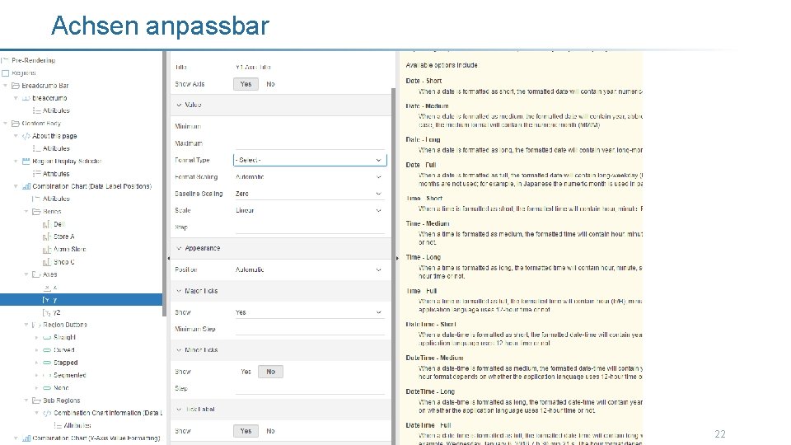Click the property editor vertical scrollbar

(394, 266)
